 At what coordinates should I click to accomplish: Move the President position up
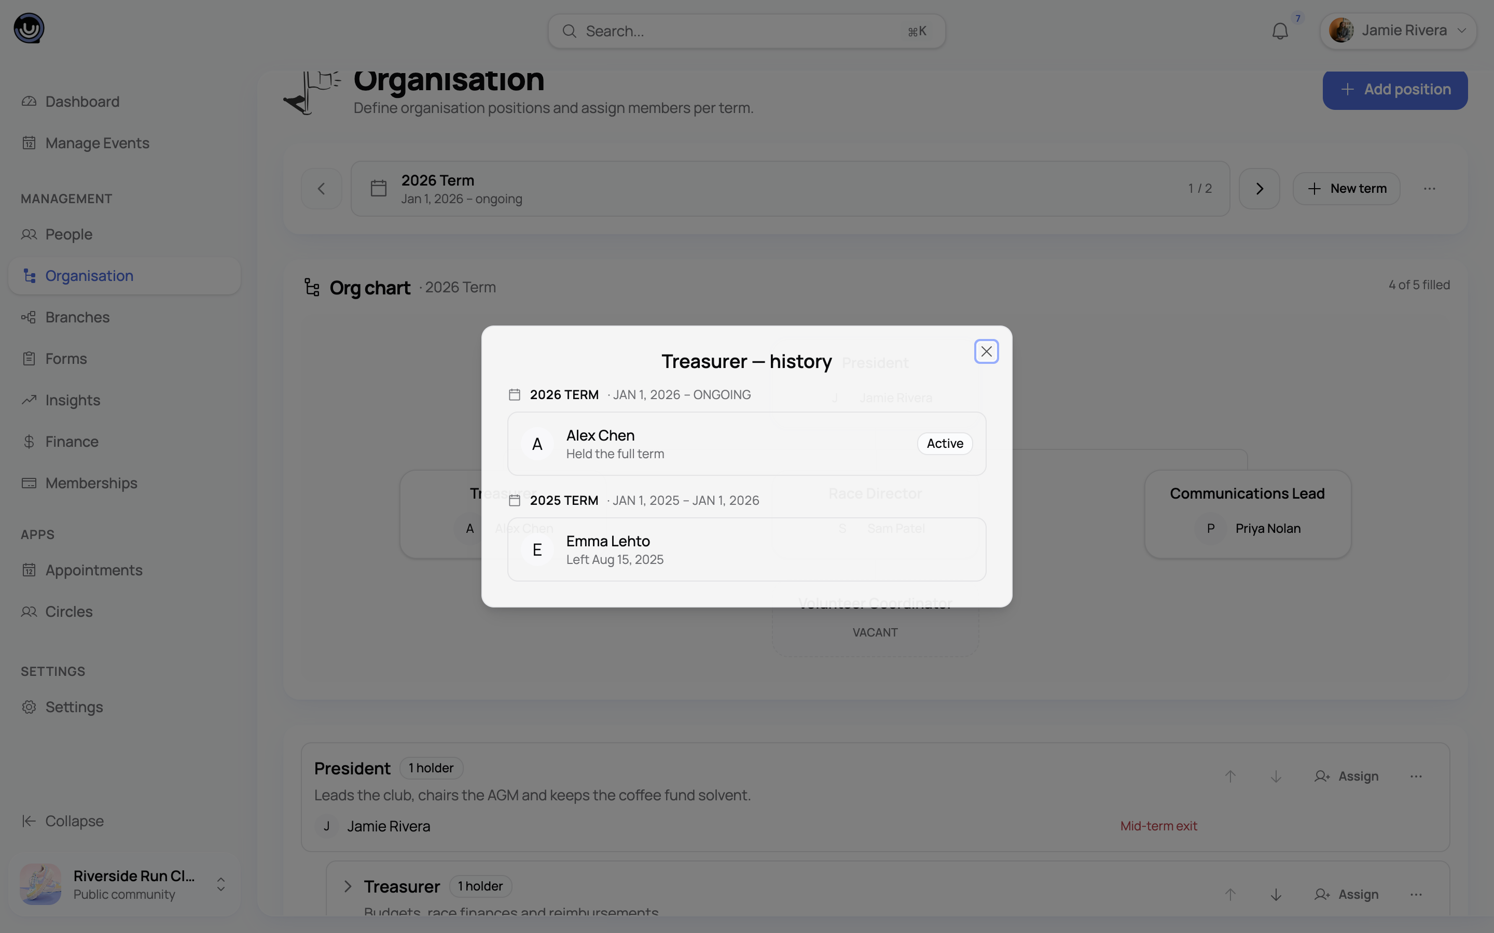1230,776
